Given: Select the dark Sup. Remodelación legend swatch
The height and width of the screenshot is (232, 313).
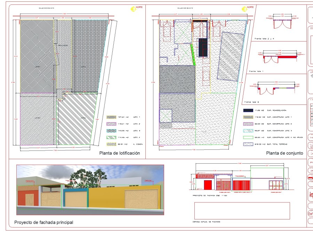Looking at the screenshot, I should [247, 110].
